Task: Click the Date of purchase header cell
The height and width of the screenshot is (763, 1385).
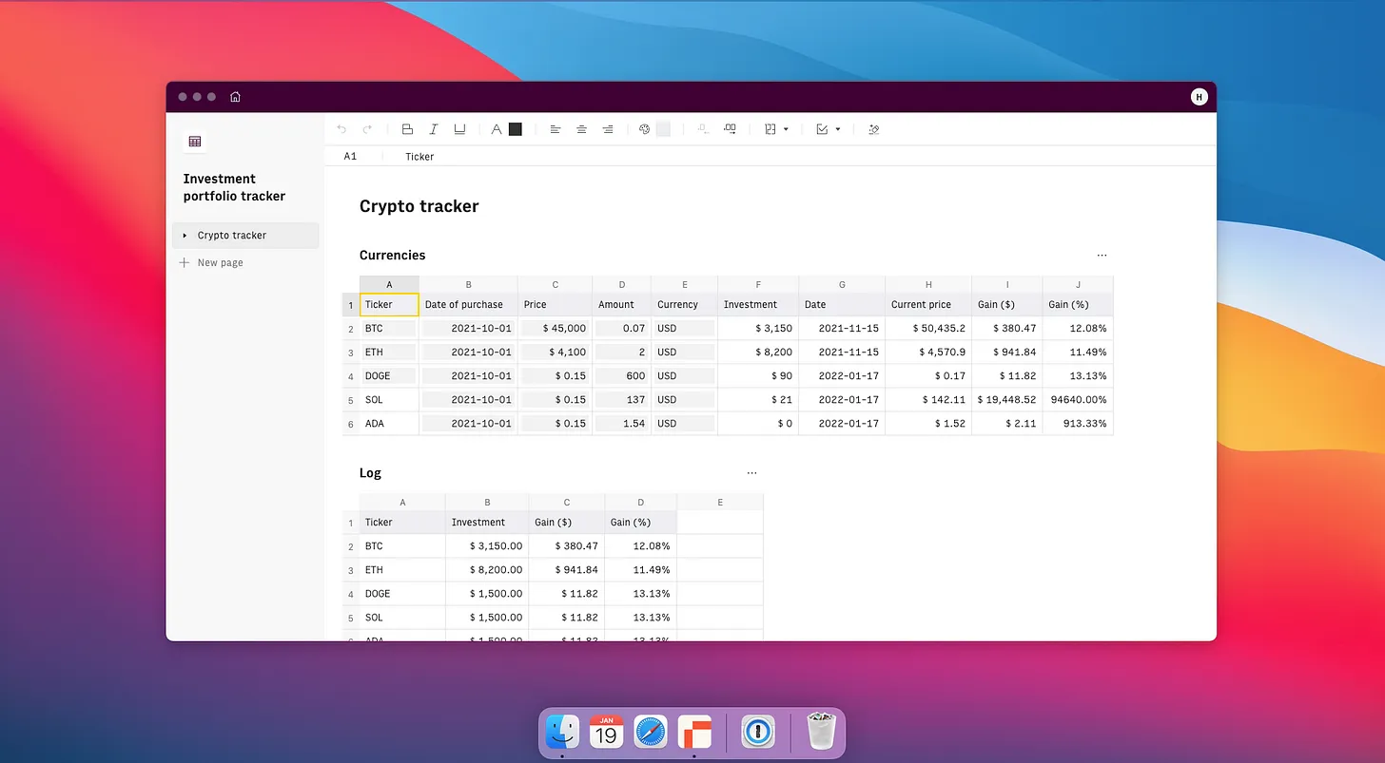Action: (468, 305)
